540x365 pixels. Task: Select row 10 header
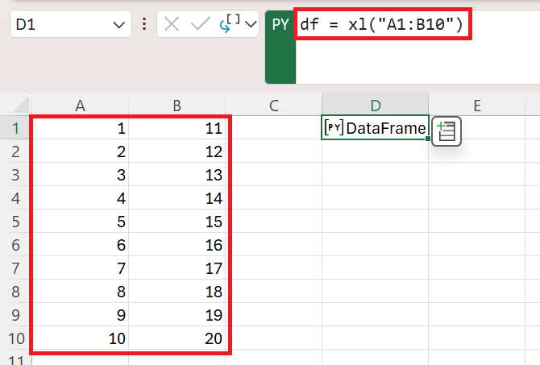coord(15,339)
